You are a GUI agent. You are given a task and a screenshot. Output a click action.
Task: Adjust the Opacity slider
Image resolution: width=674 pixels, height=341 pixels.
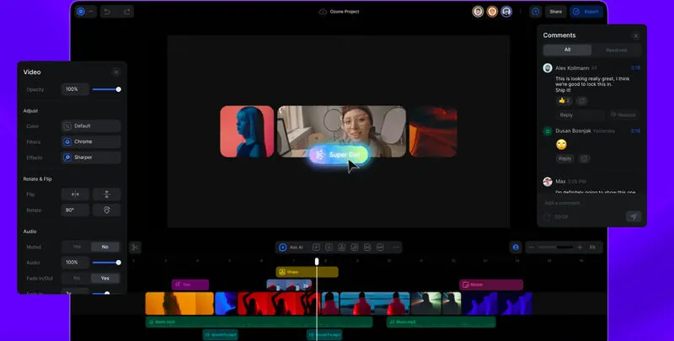click(107, 89)
